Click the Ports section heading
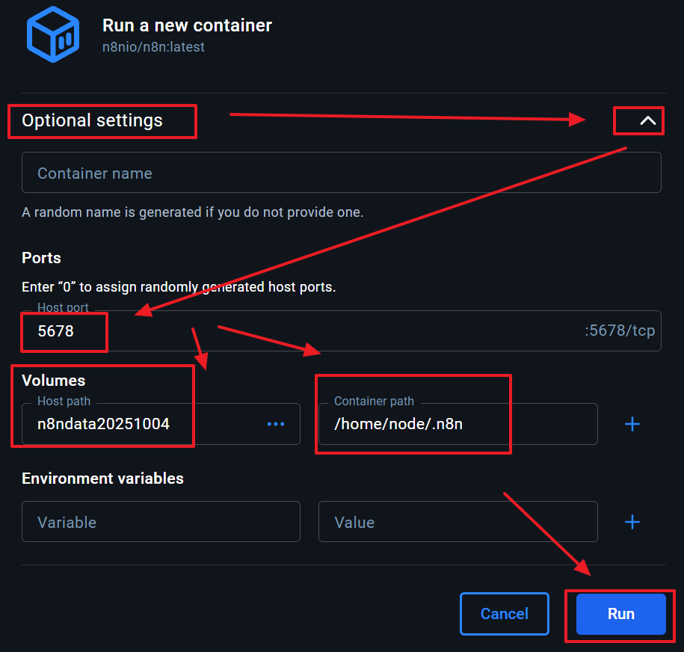684x652 pixels. pos(41,258)
